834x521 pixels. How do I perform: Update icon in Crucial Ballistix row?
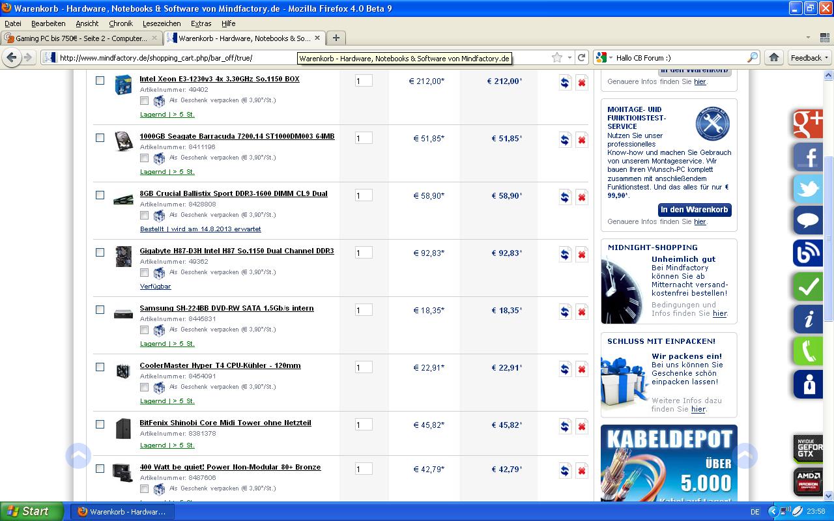[565, 197]
